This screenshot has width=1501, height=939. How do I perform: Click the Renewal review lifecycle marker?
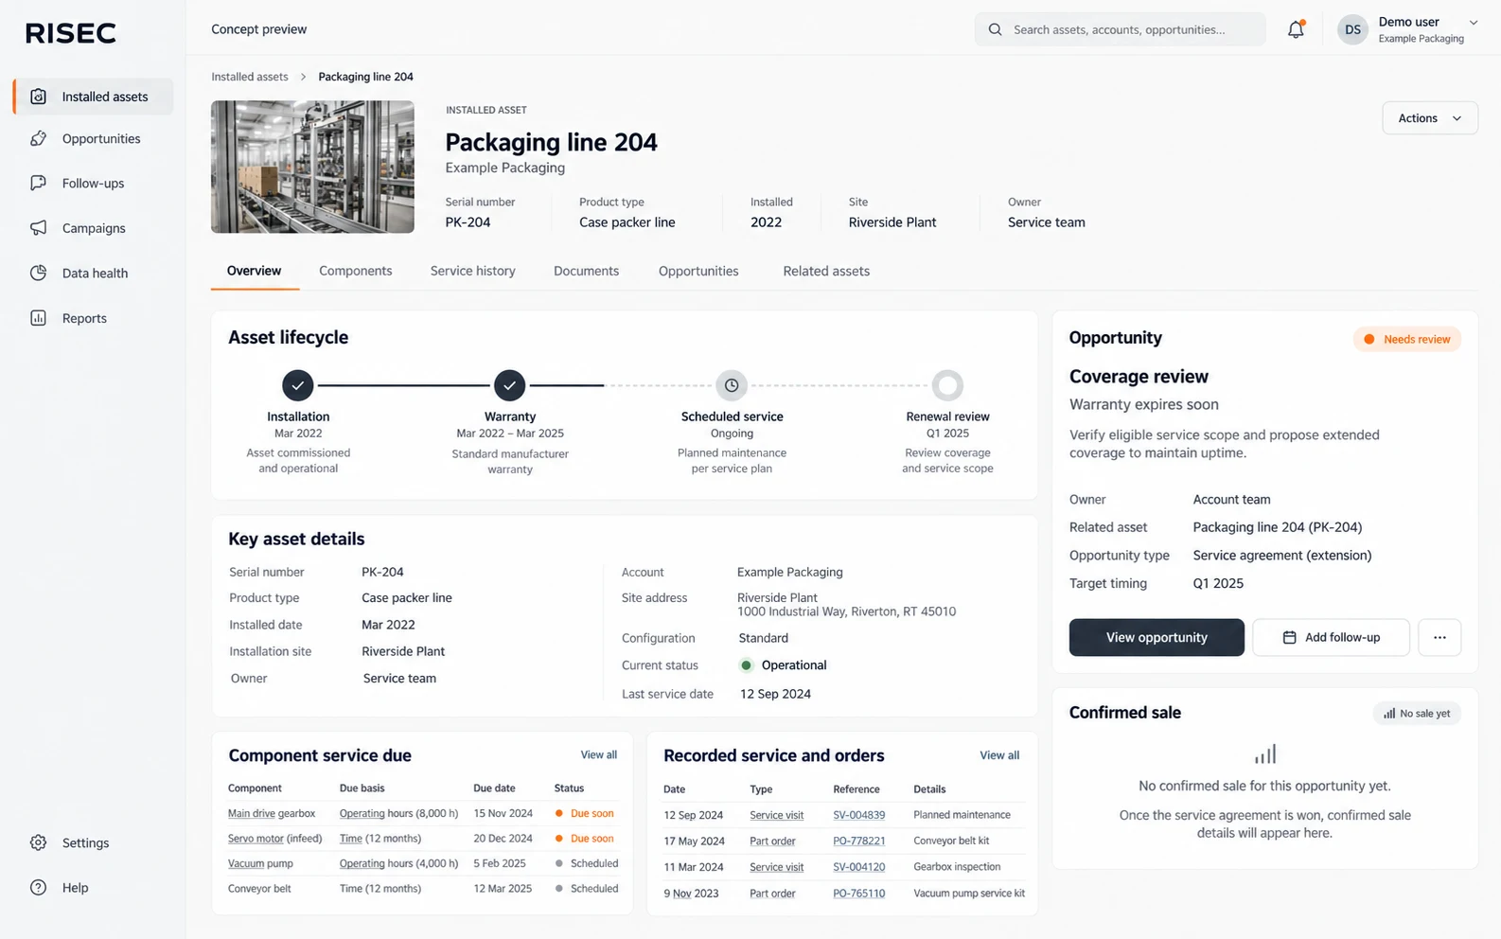pos(947,385)
